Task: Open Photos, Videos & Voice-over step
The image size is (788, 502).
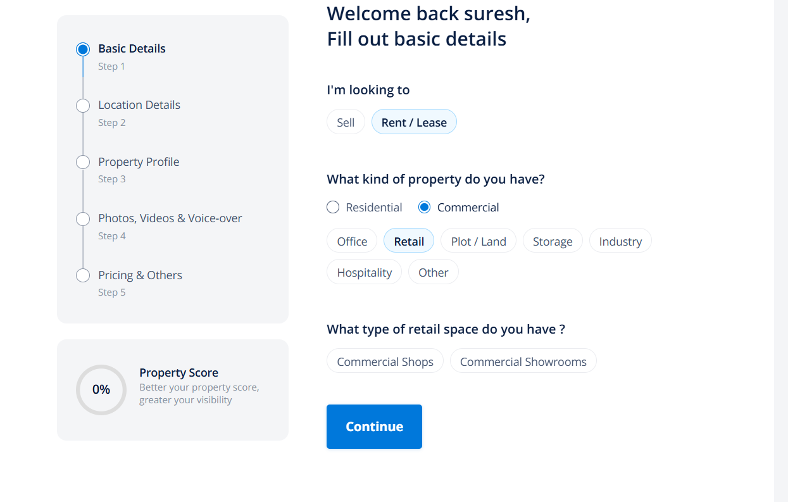Action: (170, 218)
